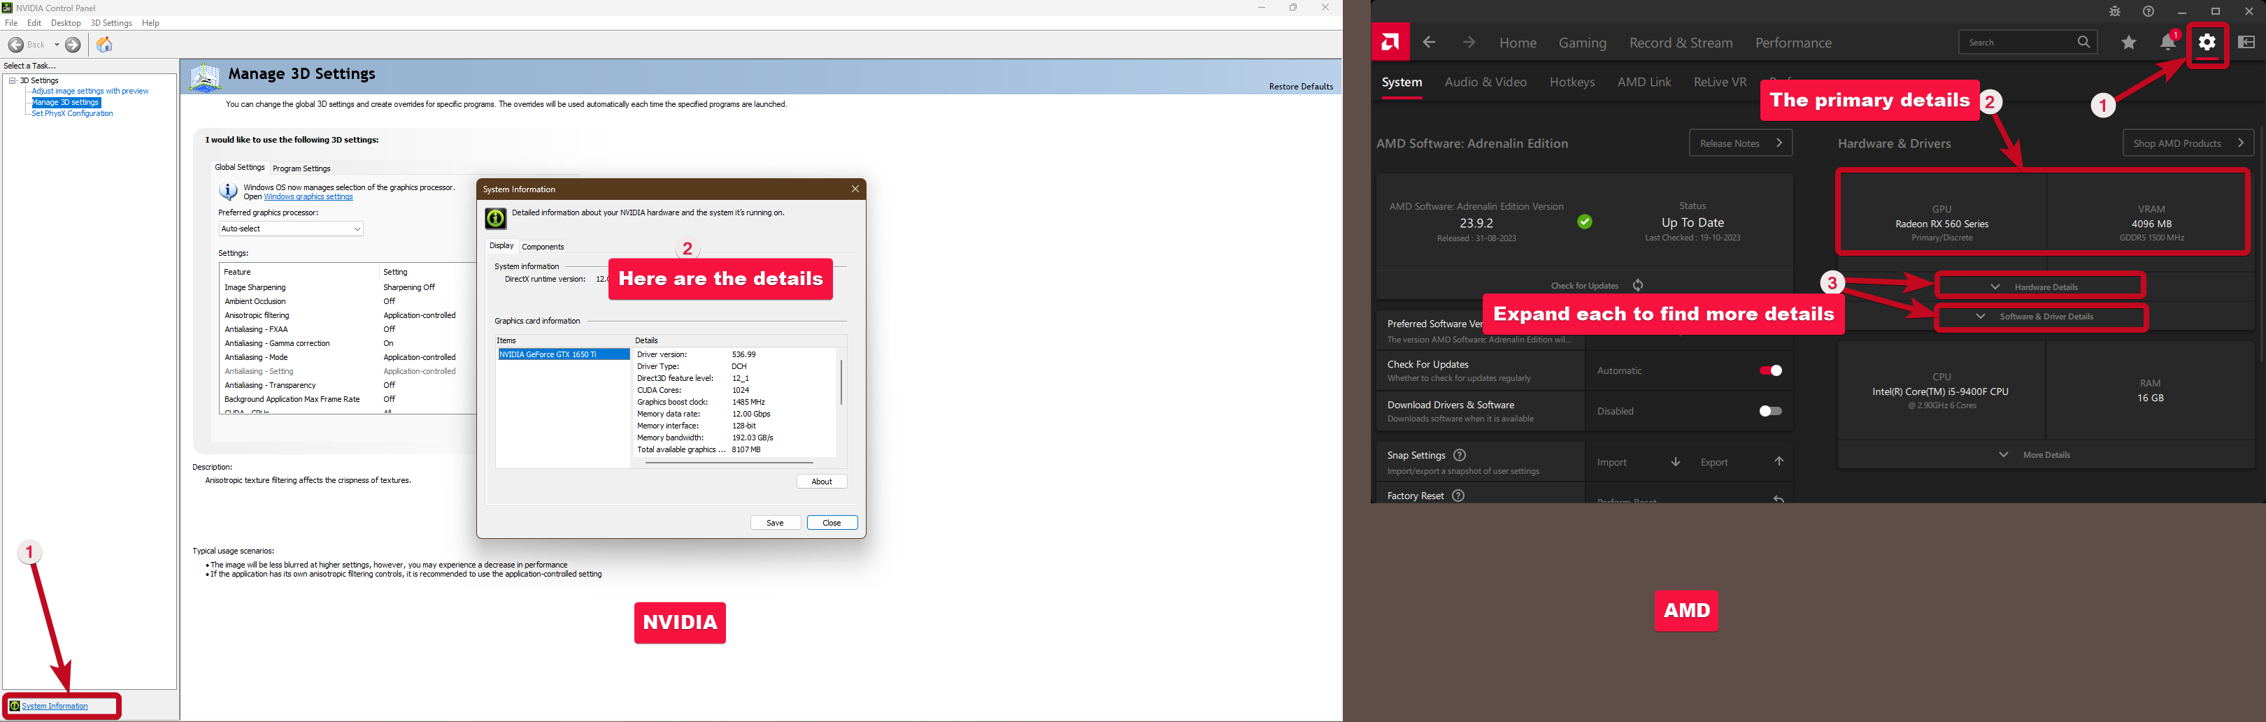The image size is (2266, 722).
Task: Click the Shop AMD Products button
Action: (x=2188, y=143)
